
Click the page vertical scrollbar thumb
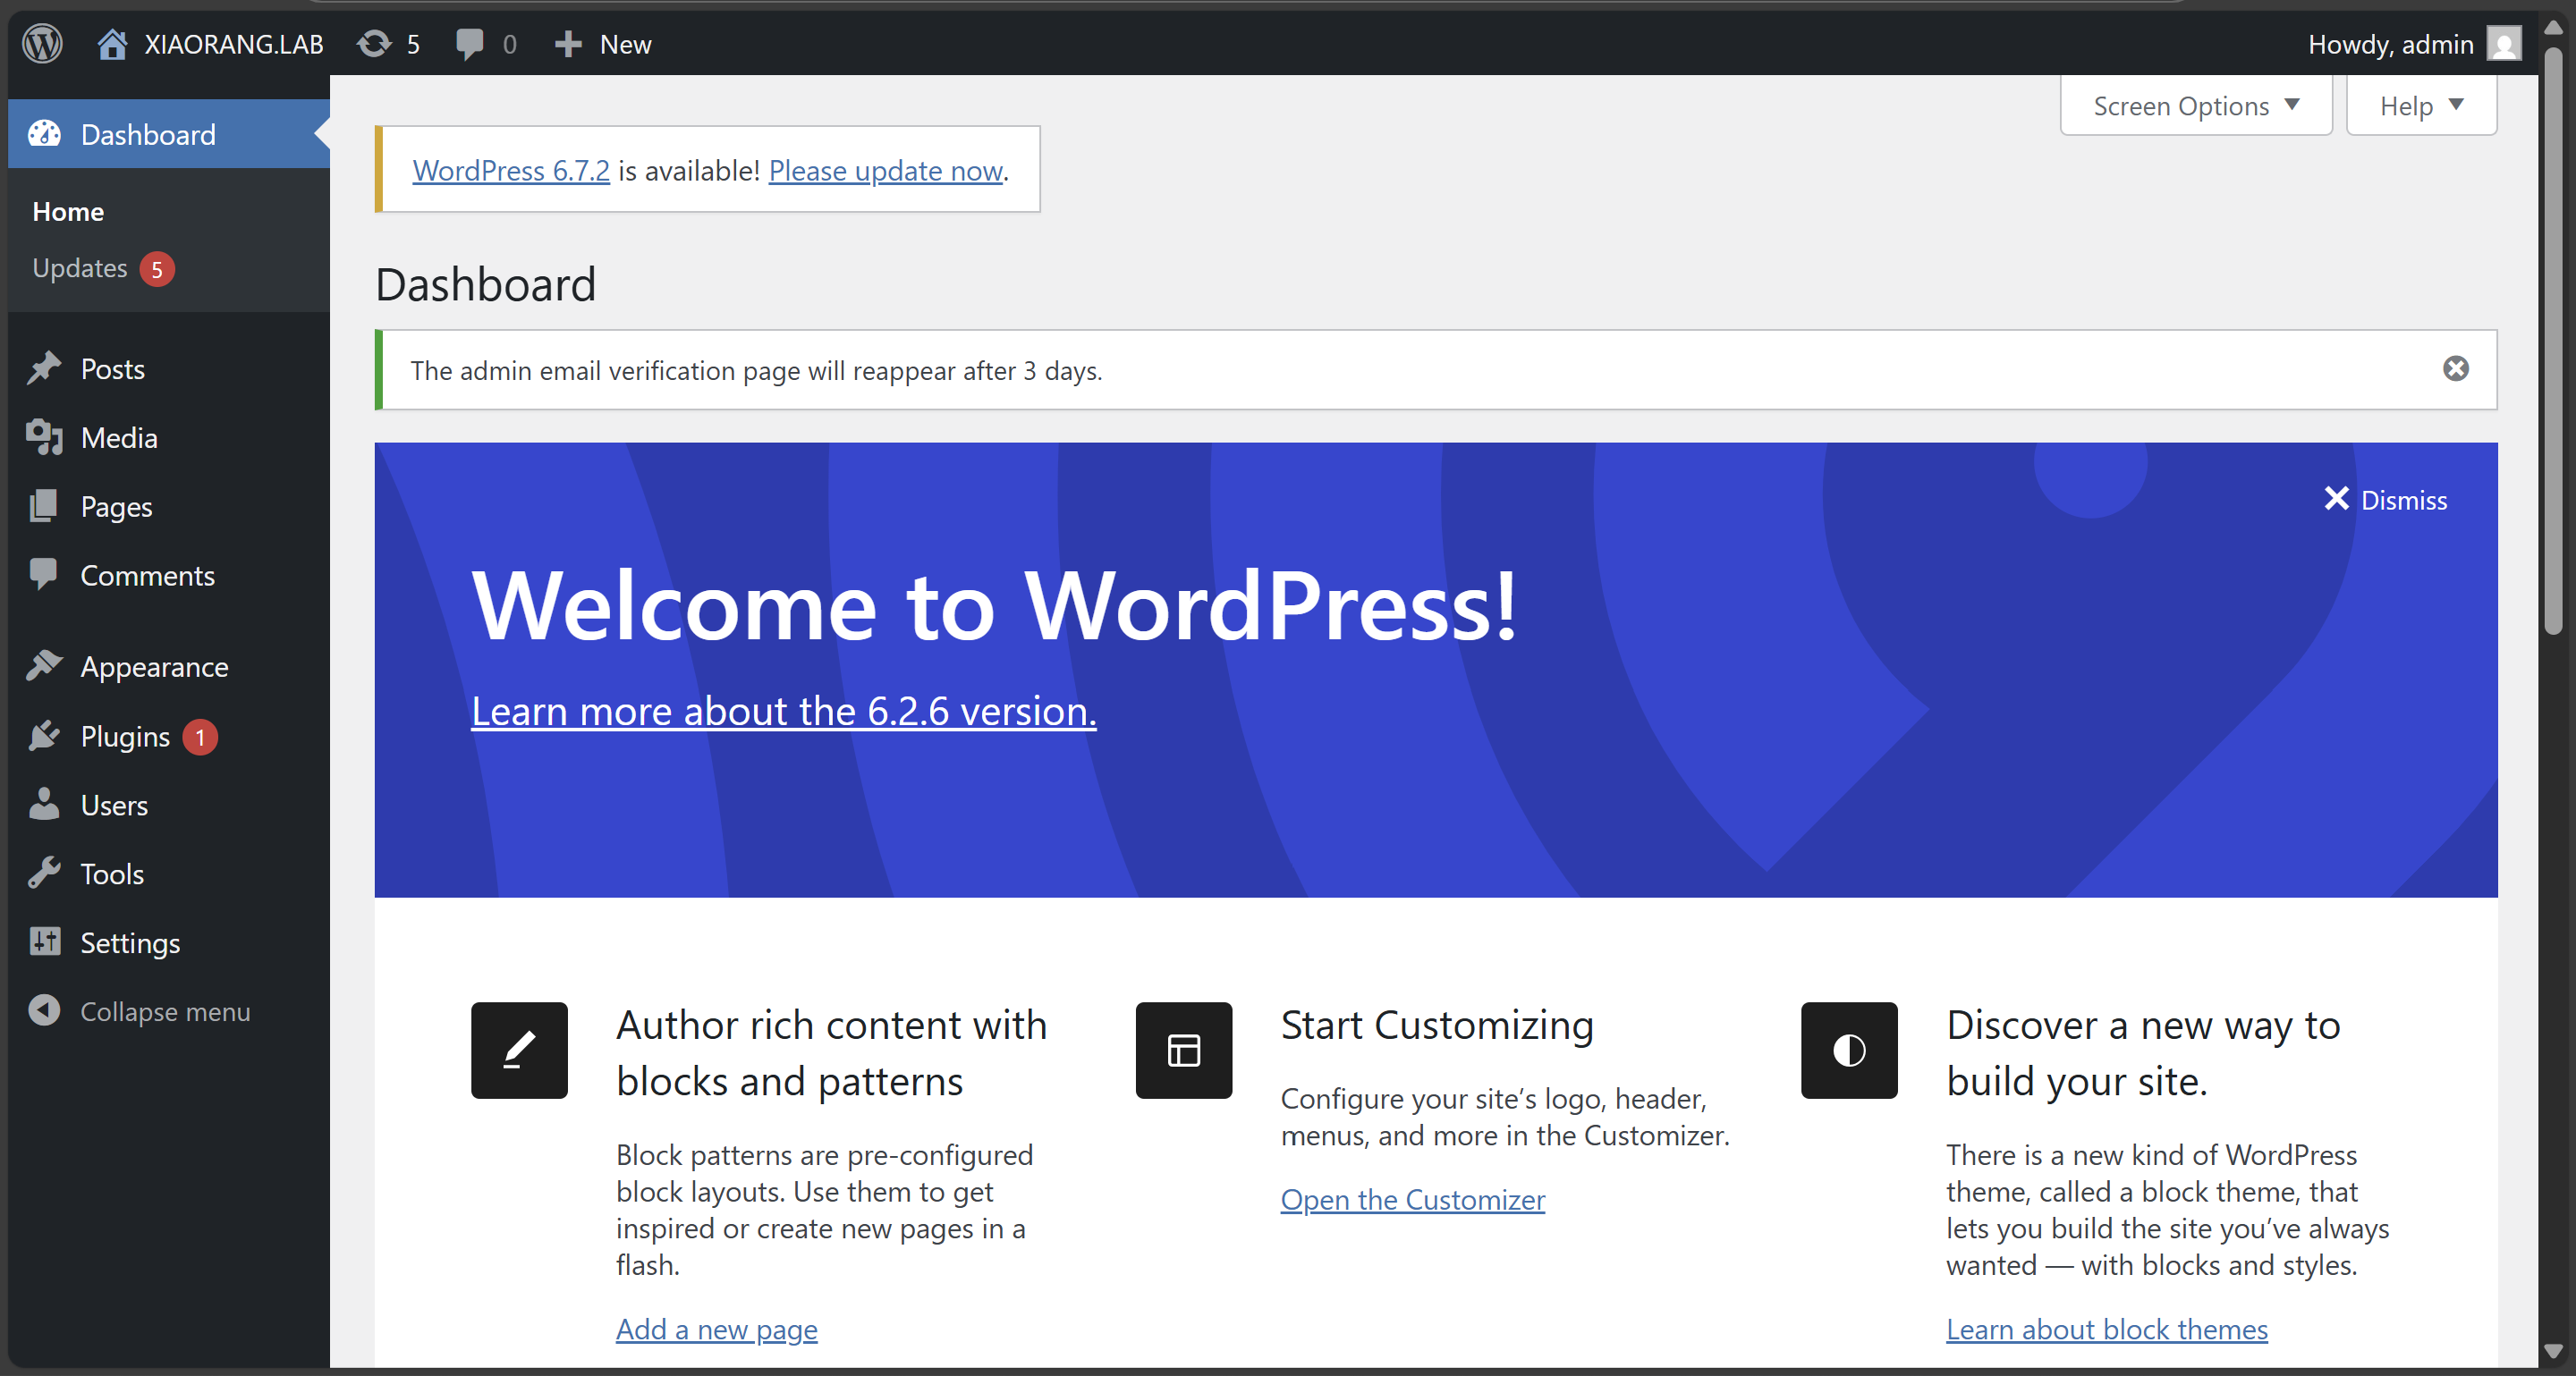(x=2553, y=340)
